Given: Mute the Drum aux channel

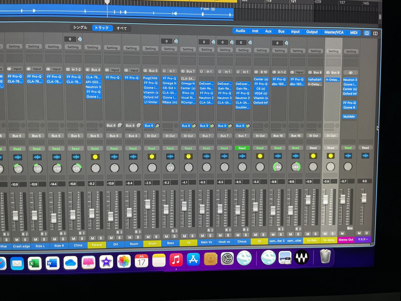Looking at the screenshot, I should (148, 237).
